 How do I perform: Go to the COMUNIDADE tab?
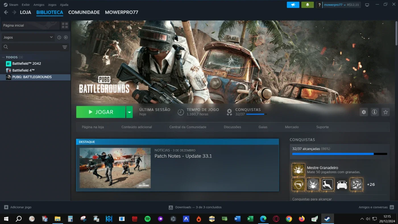click(x=84, y=12)
